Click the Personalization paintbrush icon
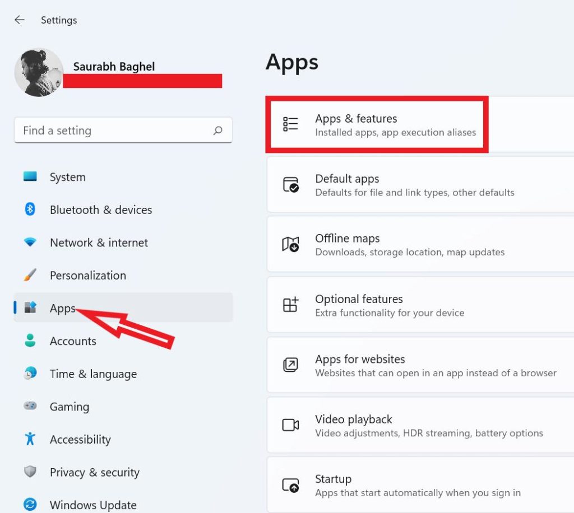The image size is (574, 513). click(x=30, y=275)
